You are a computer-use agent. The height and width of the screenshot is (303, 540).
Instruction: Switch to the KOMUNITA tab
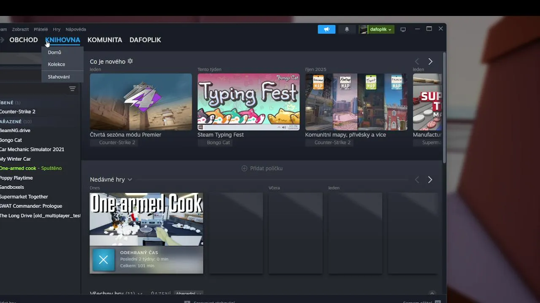(x=105, y=40)
